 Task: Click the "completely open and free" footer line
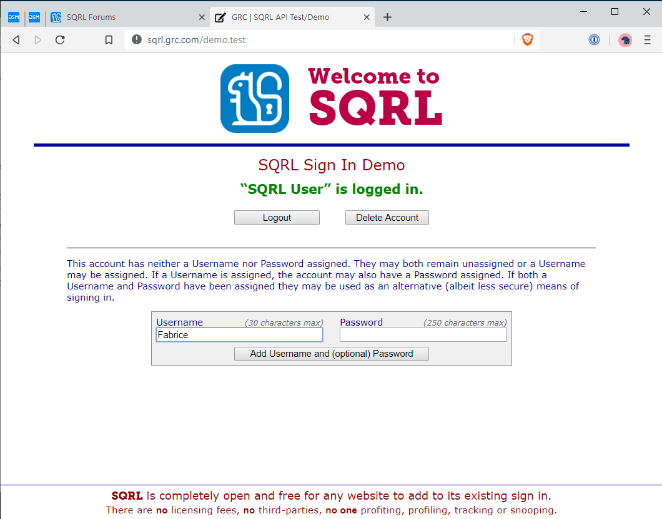(x=332, y=495)
